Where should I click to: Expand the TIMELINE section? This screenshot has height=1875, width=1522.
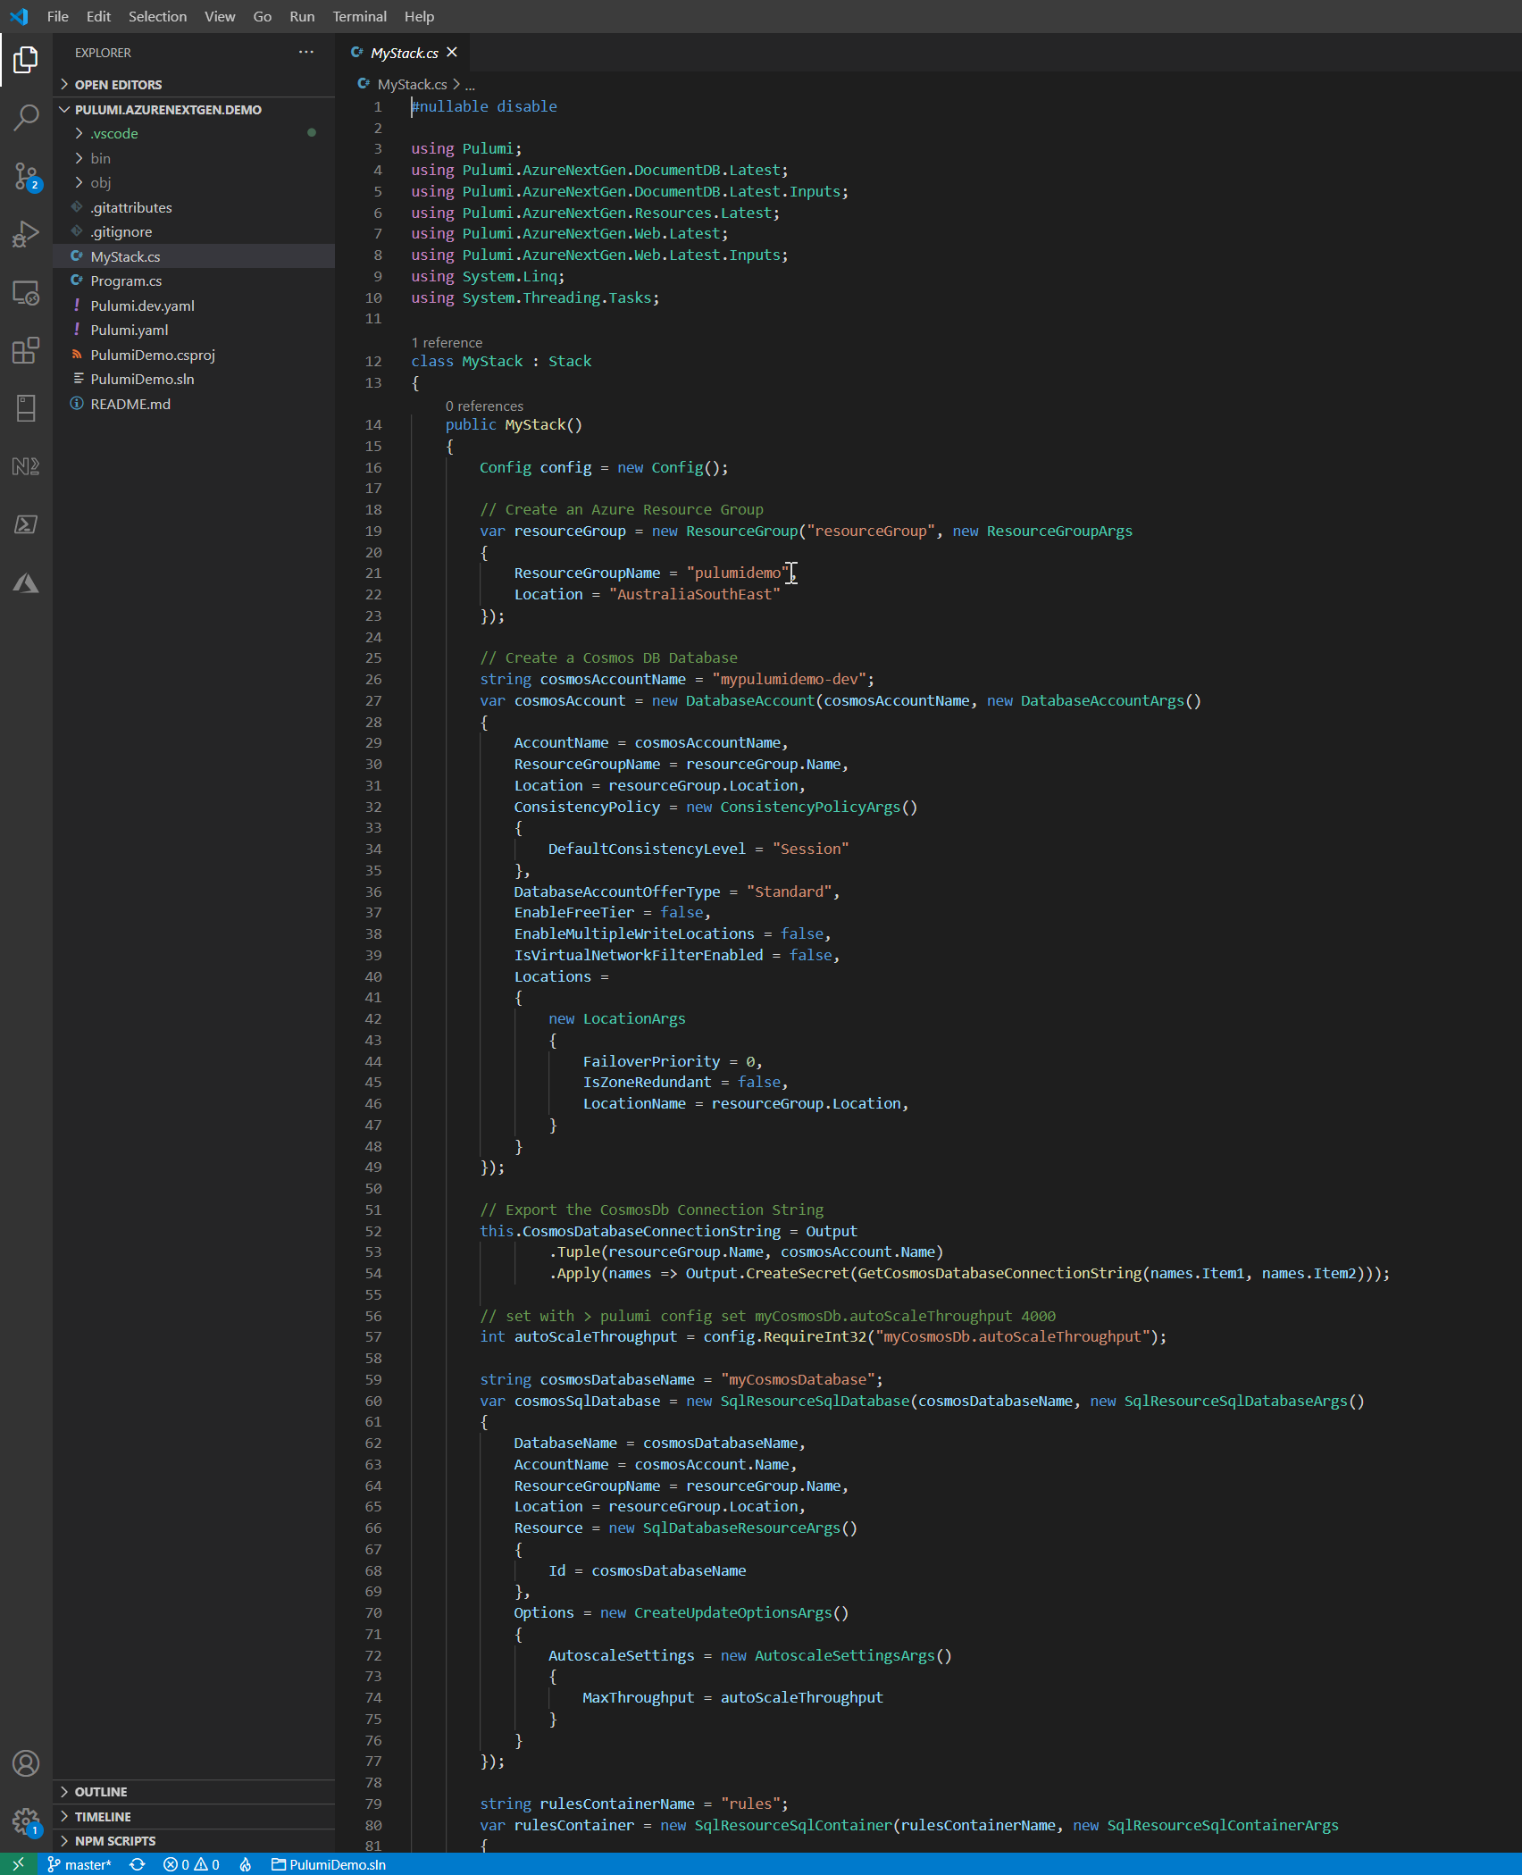[x=102, y=1817]
